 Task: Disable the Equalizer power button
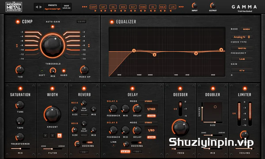click(x=112, y=22)
